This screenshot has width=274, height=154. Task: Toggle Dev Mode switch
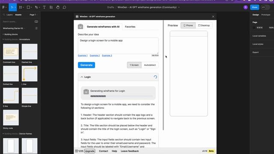click(265, 7)
